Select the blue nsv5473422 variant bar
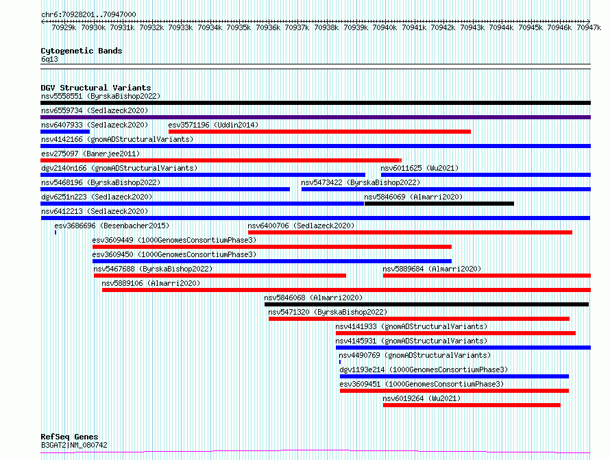Screen dimensions: 610x460 pyautogui.click(x=446, y=189)
